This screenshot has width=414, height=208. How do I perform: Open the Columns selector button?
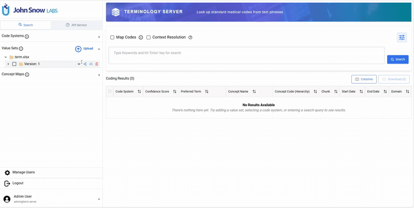click(364, 79)
